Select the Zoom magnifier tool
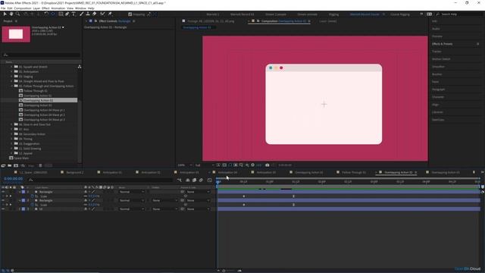 coord(18,14)
